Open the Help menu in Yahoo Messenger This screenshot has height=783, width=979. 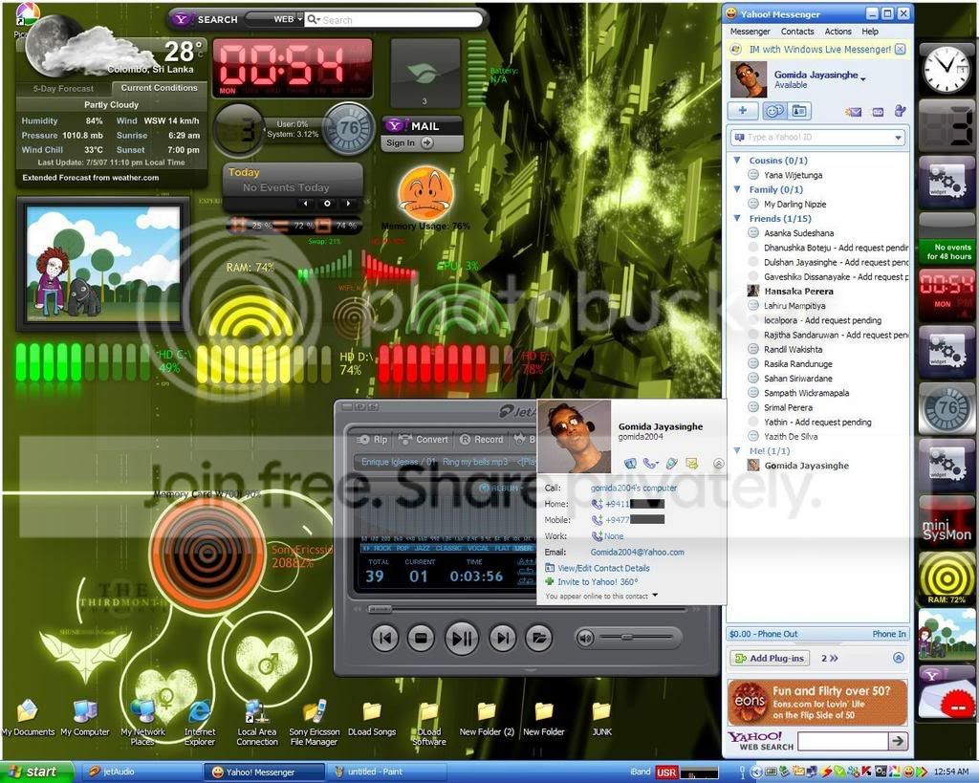(870, 32)
